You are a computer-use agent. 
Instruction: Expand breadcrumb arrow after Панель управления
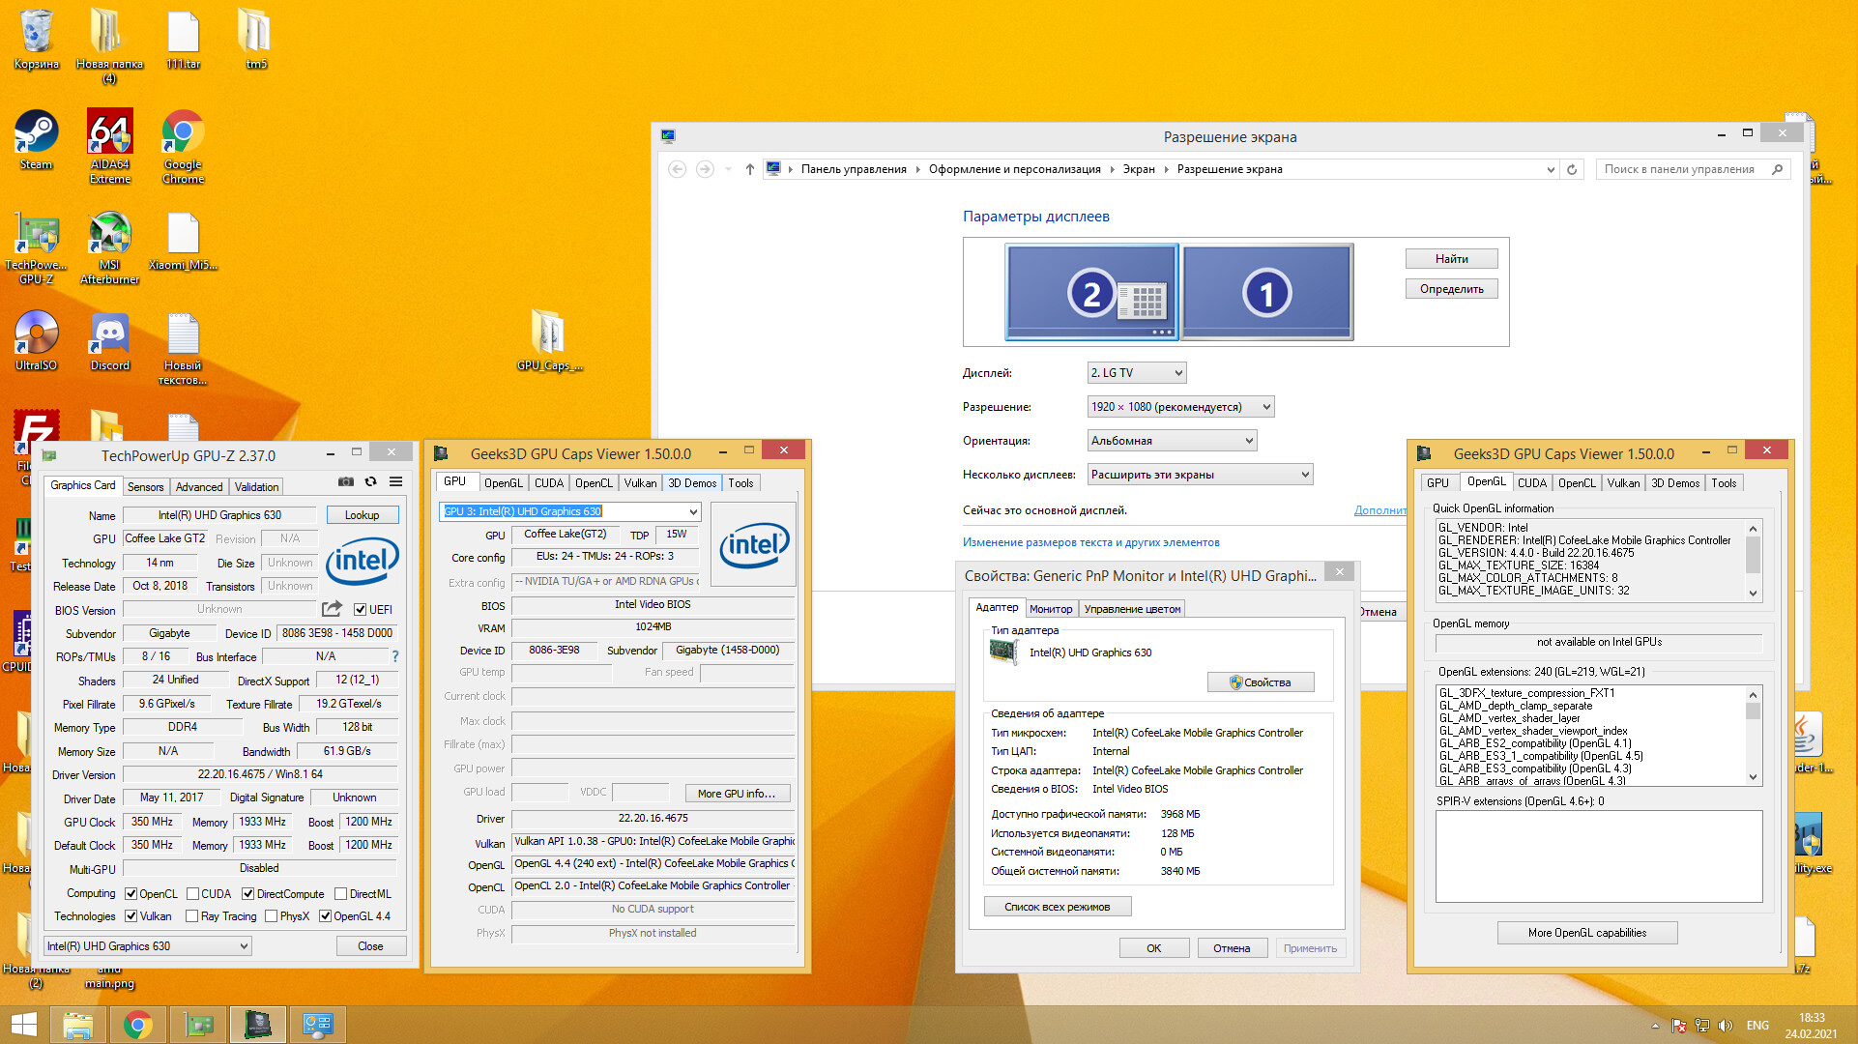click(917, 169)
